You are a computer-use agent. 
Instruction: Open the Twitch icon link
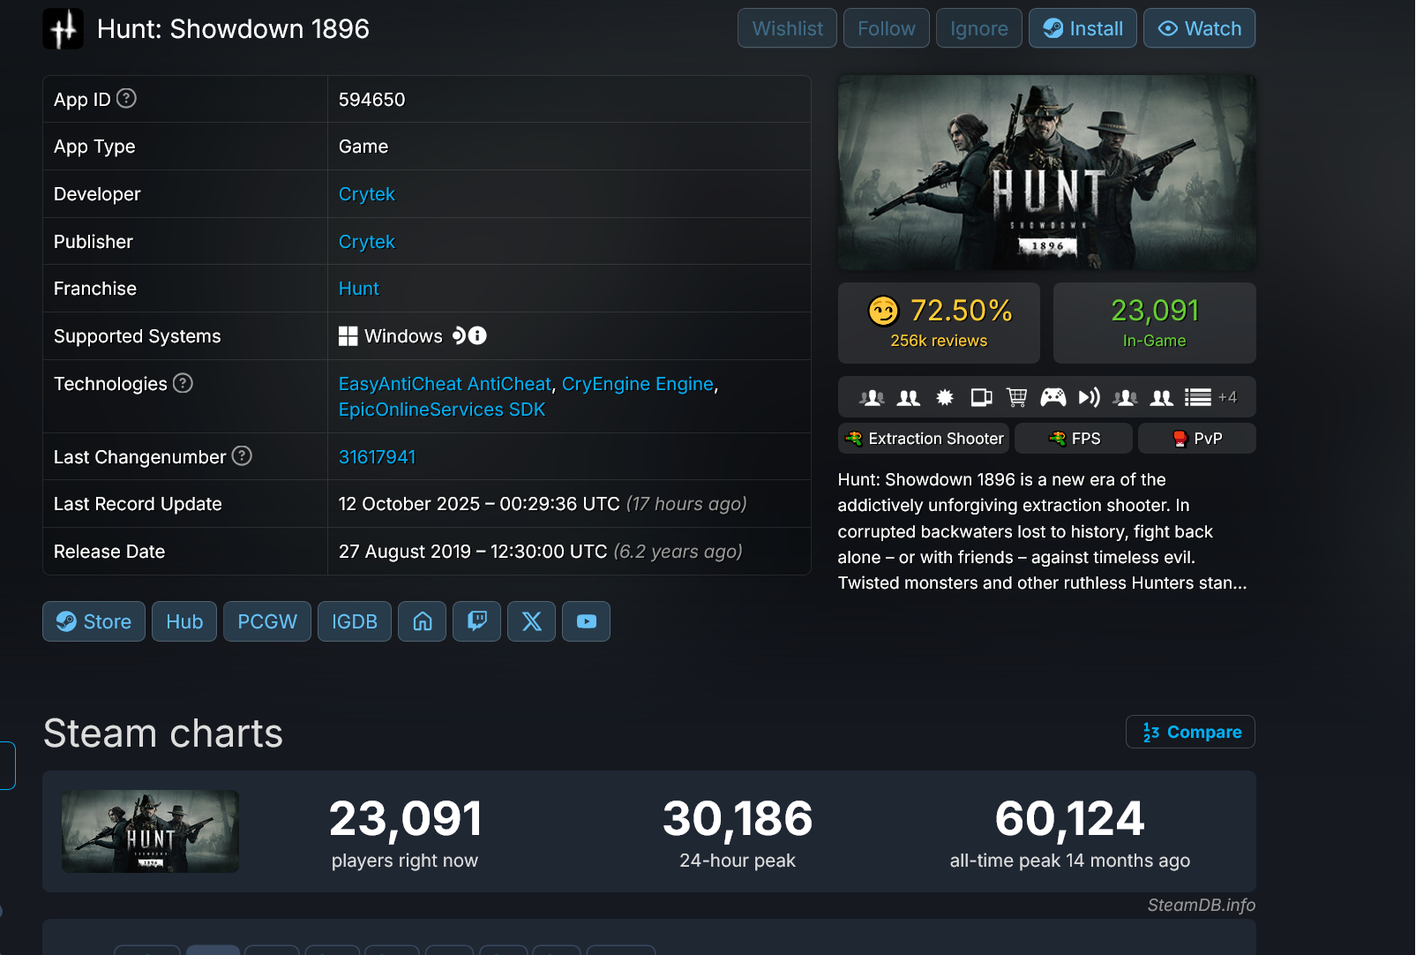point(477,621)
